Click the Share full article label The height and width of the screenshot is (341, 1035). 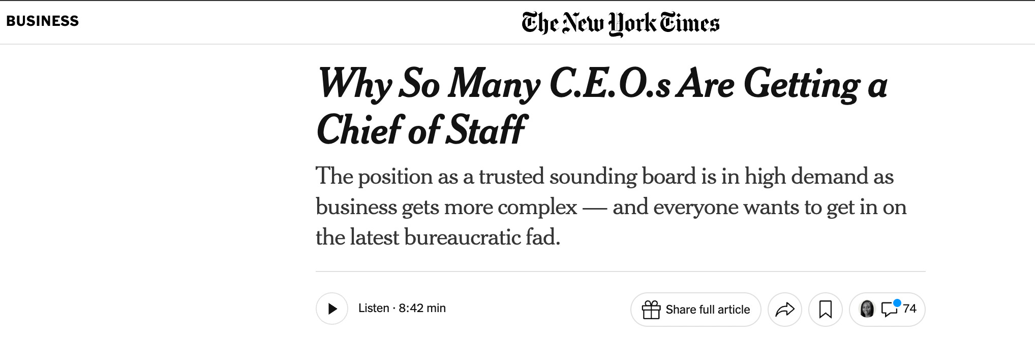click(708, 310)
